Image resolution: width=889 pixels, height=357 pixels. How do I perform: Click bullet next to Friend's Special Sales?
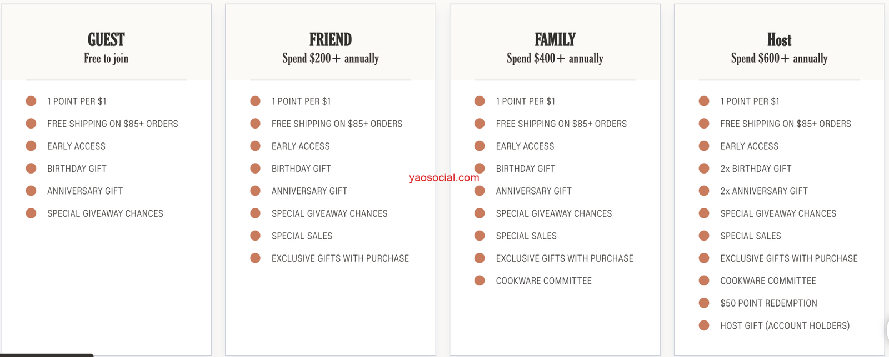pos(256,236)
